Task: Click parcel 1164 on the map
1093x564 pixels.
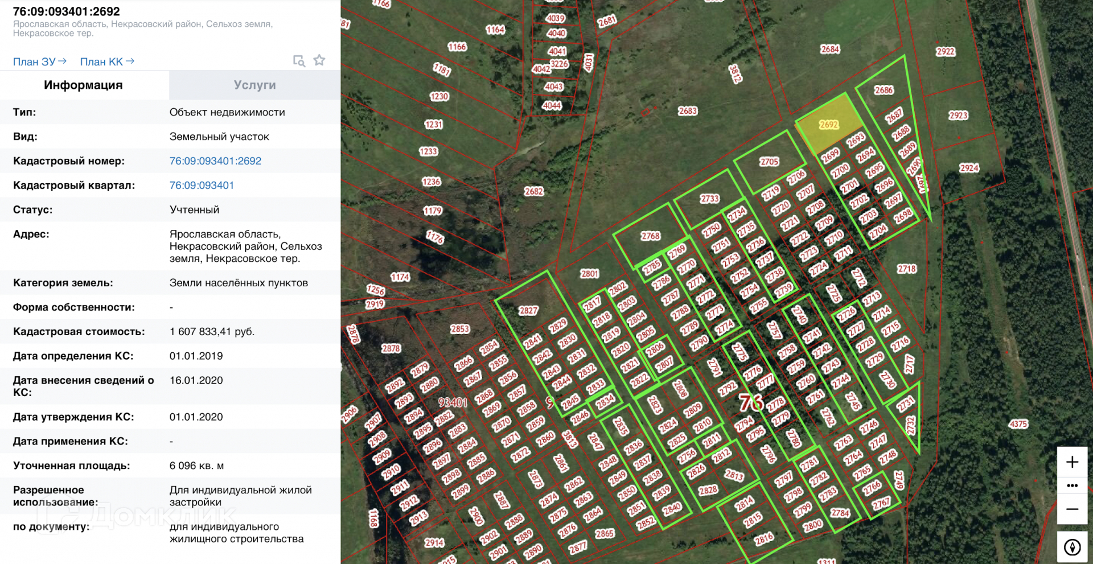Action: click(495, 30)
